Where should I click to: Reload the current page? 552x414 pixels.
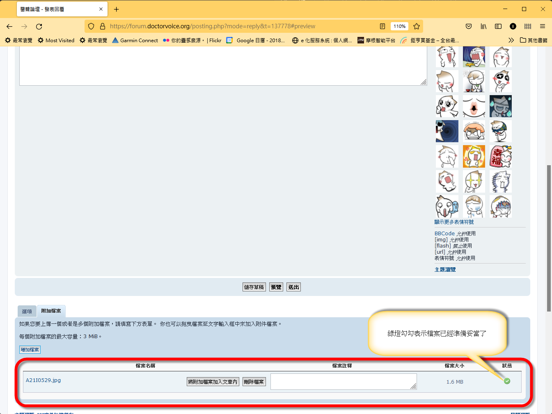39,26
